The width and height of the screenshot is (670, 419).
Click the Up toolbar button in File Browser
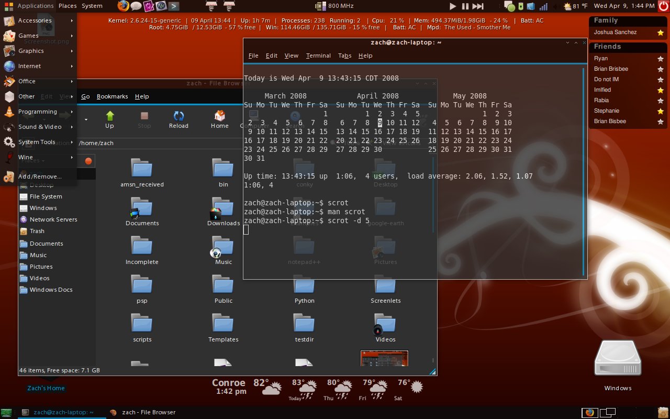pos(109,119)
